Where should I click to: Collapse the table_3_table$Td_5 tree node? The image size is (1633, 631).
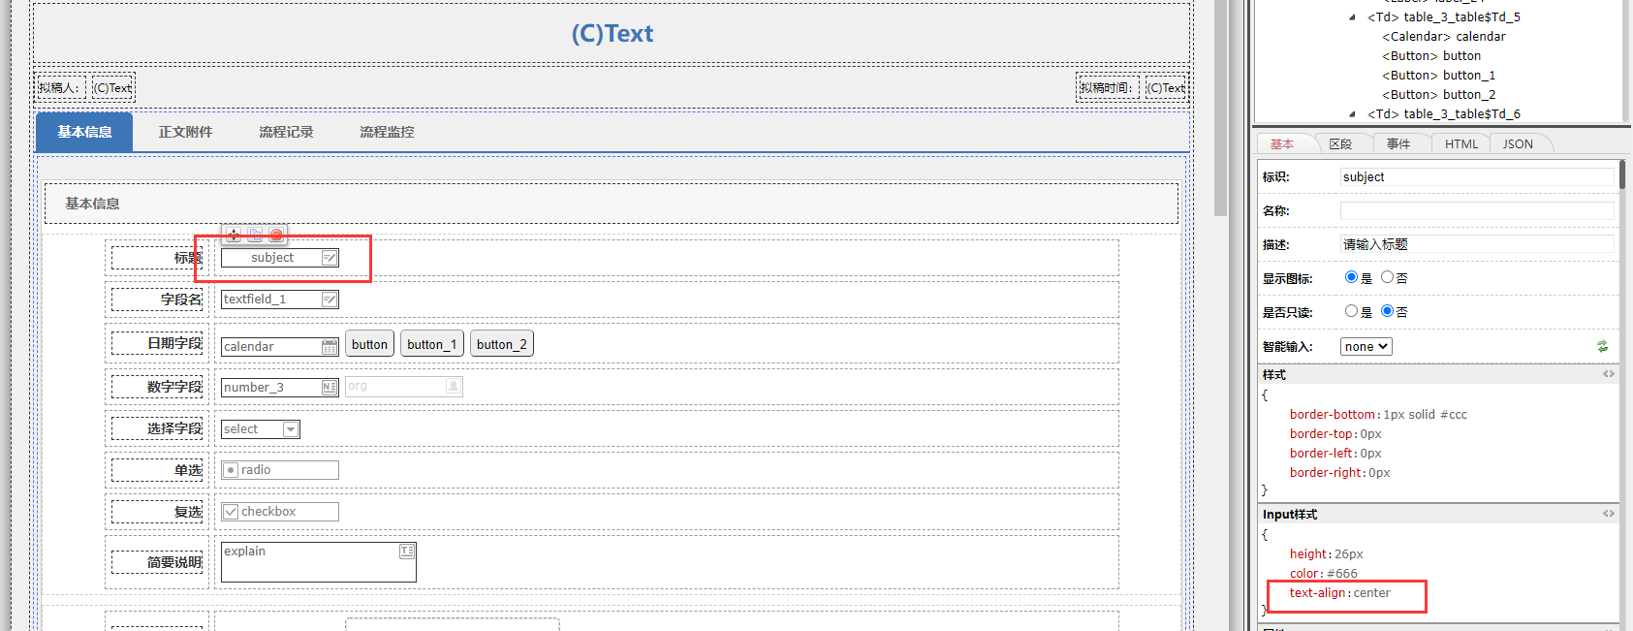(x=1353, y=17)
